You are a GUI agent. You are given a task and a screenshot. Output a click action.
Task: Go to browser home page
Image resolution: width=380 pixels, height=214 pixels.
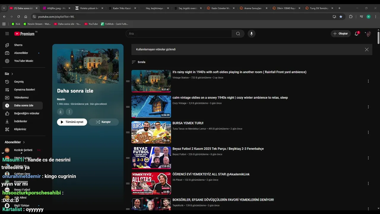26,17
